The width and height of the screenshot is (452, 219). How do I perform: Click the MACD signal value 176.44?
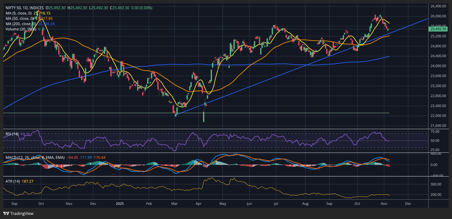[x=100, y=157]
